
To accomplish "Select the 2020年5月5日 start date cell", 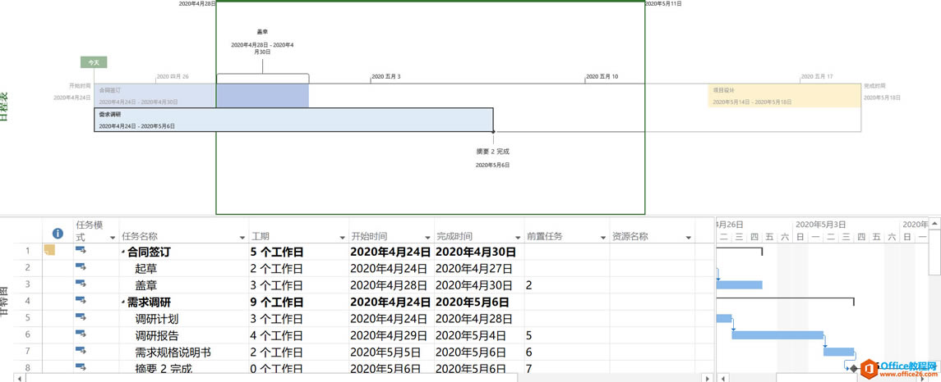I will [391, 352].
